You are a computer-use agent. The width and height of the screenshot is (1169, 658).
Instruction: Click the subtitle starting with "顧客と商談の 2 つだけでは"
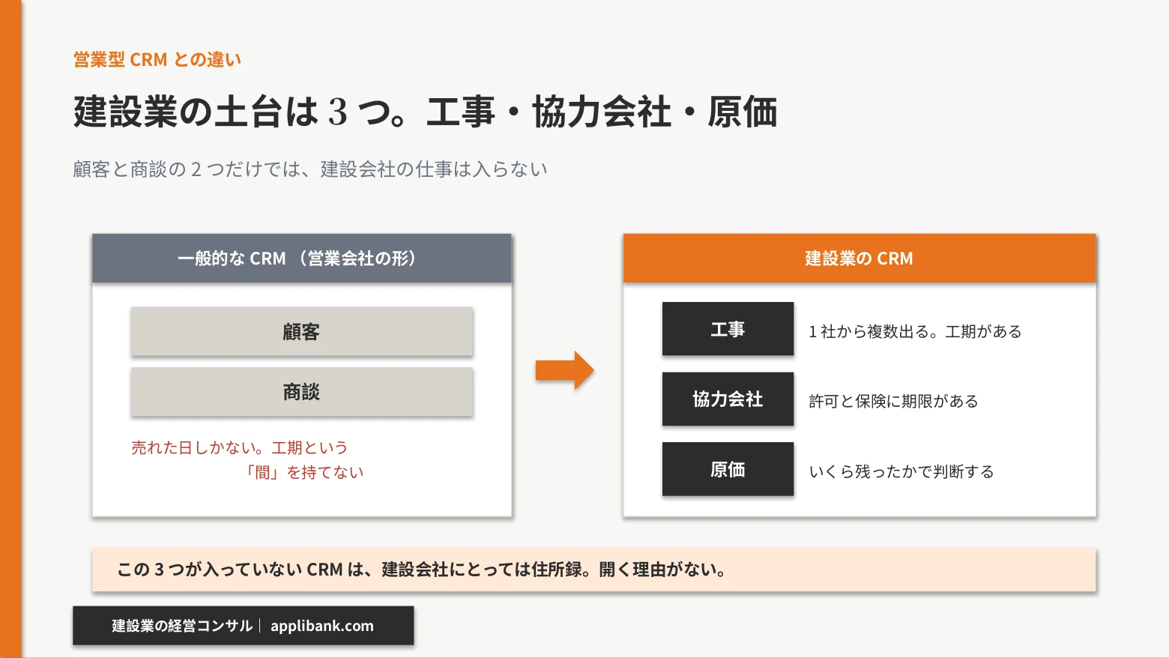coord(310,169)
